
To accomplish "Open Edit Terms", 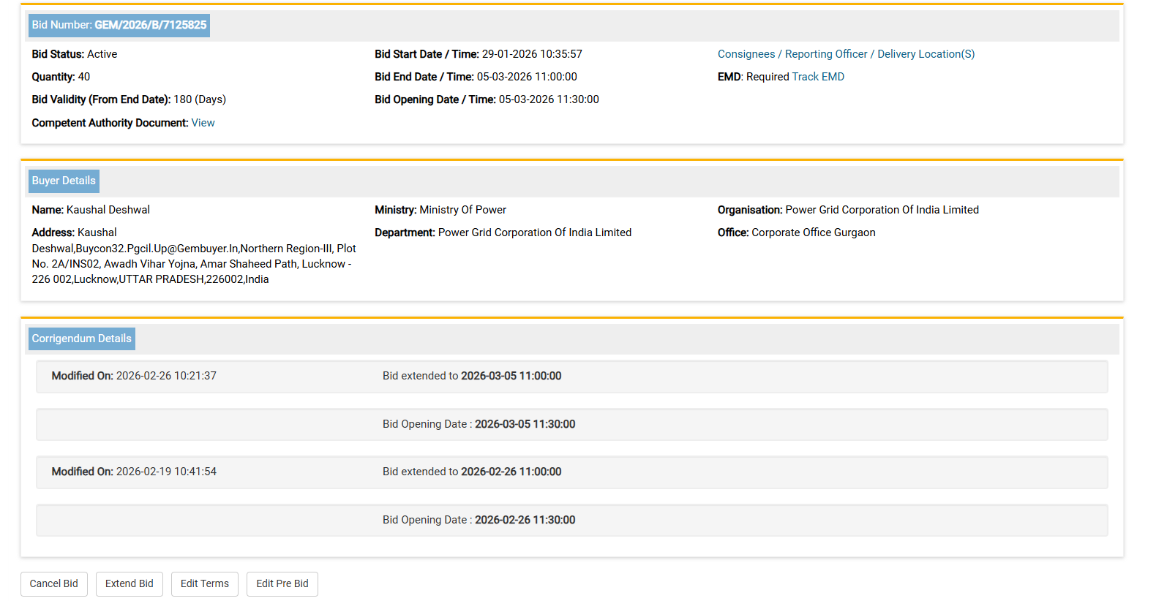I will (x=204, y=583).
